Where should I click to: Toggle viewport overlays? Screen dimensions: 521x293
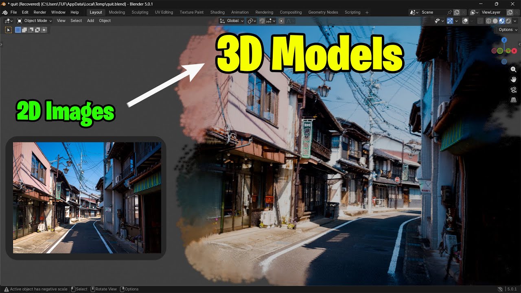pyautogui.click(x=465, y=21)
